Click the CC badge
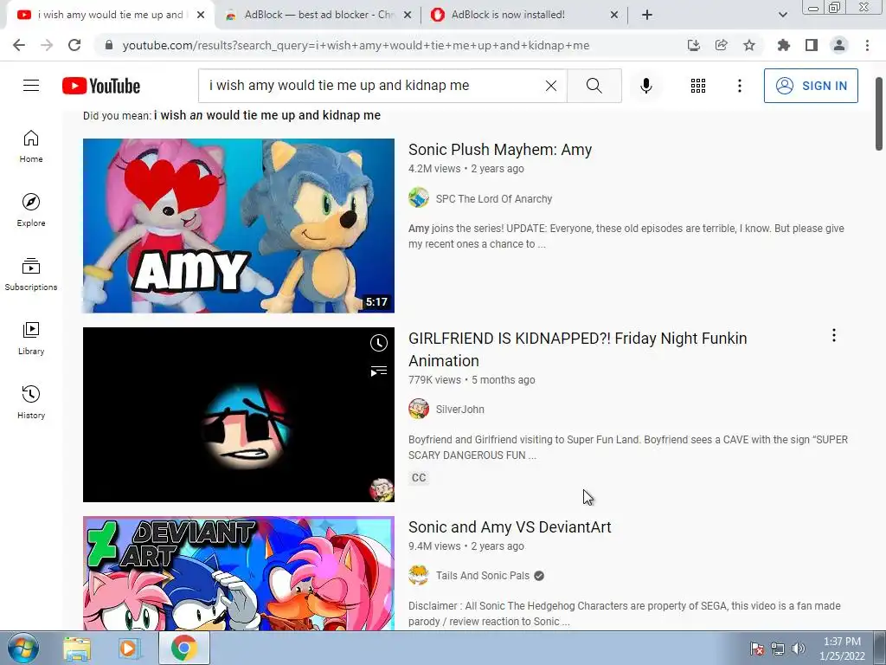 (419, 478)
